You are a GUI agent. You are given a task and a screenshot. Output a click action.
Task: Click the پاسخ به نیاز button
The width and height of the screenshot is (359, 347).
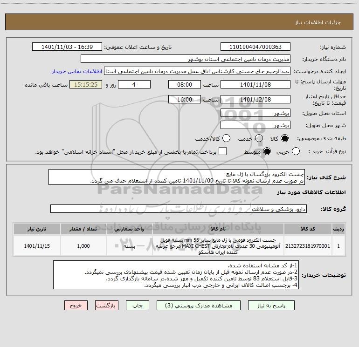click(x=271, y=306)
